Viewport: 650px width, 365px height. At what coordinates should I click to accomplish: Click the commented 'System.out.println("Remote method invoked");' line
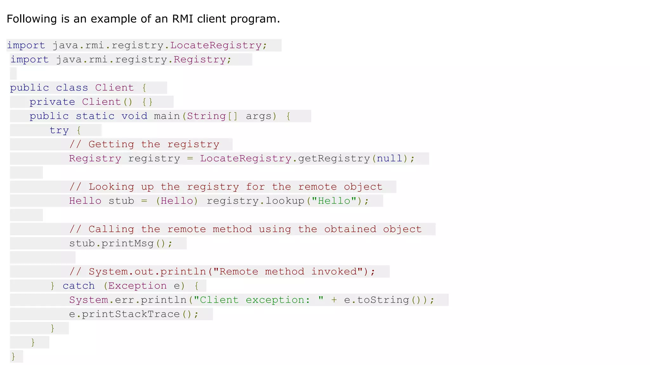(222, 272)
